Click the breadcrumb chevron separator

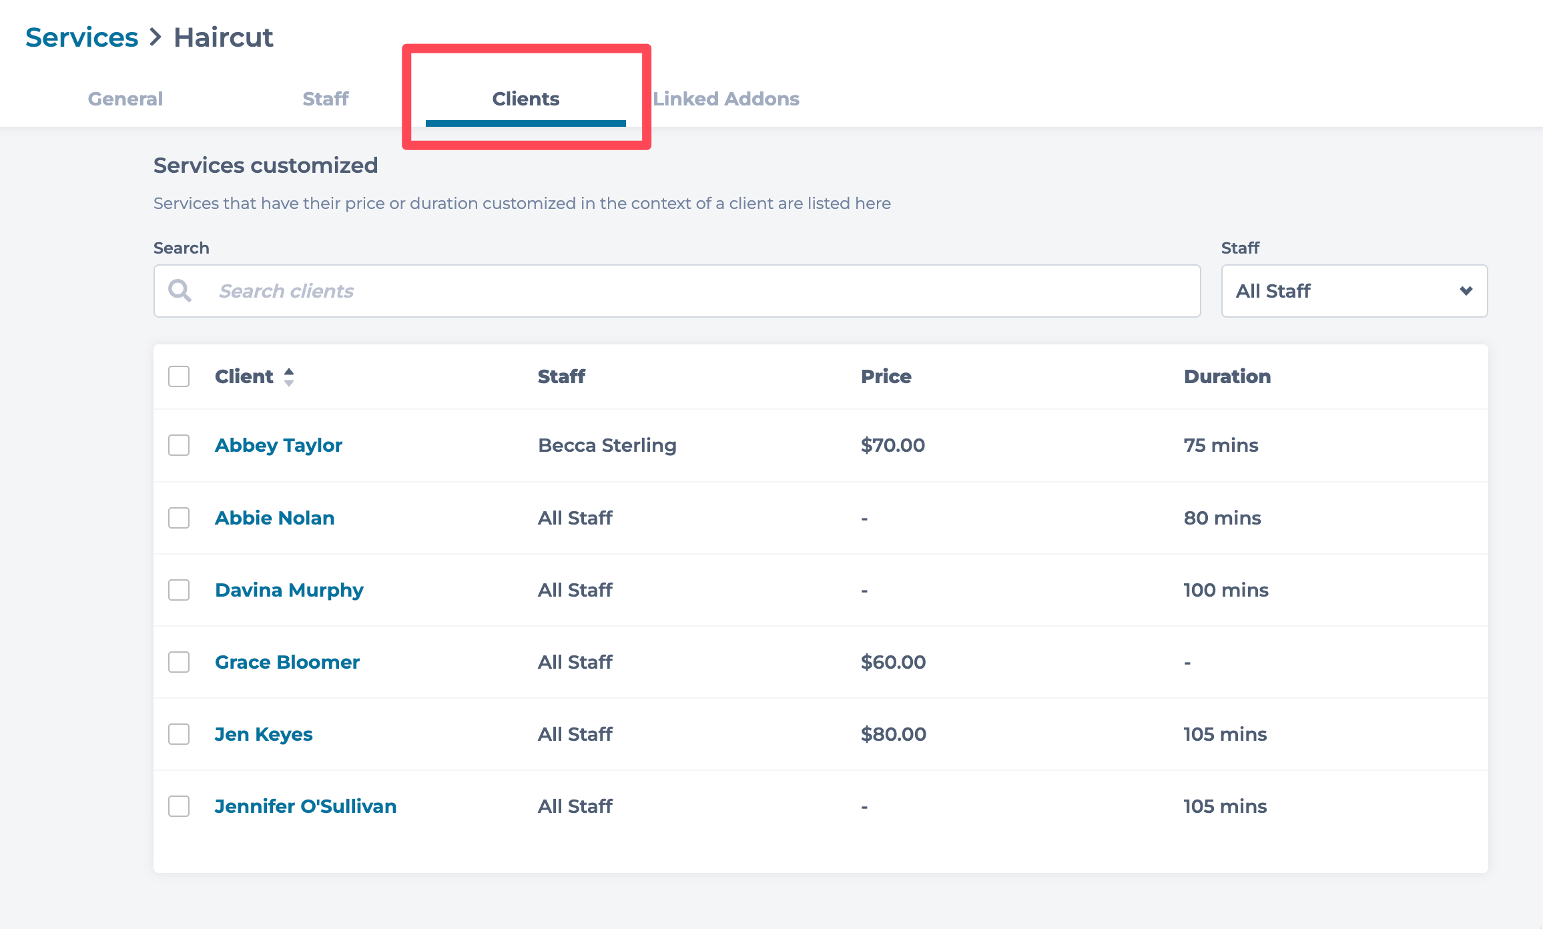(x=156, y=37)
